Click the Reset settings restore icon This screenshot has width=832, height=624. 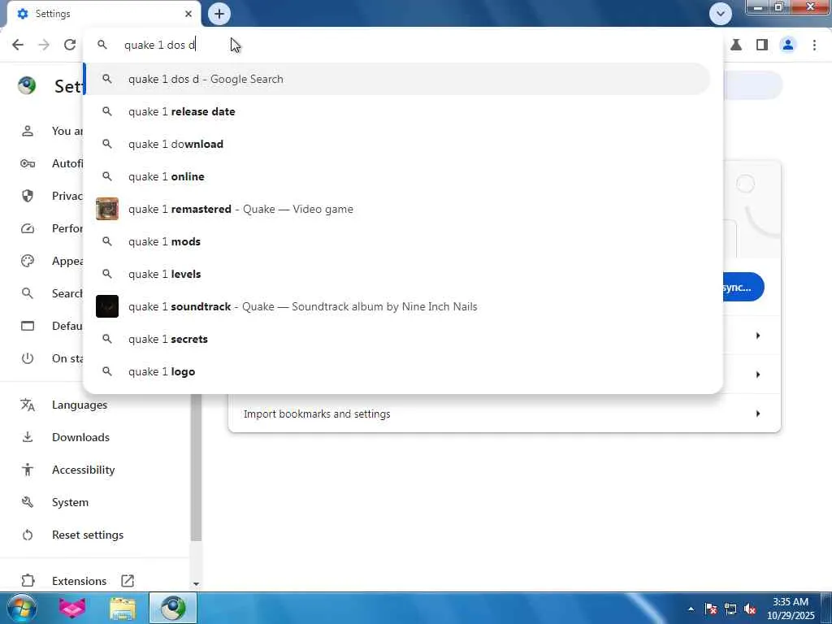(x=28, y=535)
